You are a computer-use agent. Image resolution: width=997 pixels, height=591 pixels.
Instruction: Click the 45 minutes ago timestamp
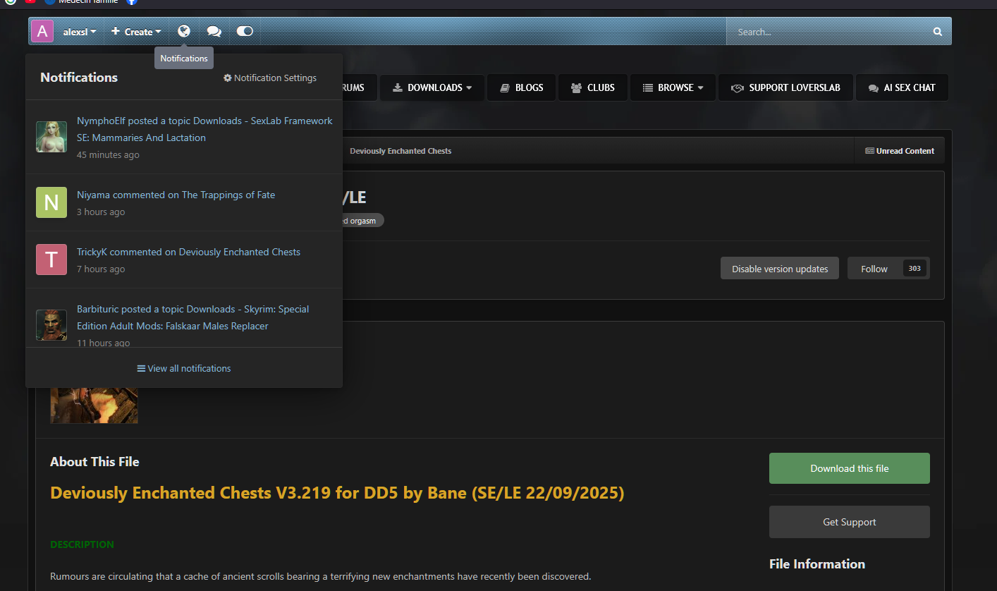[x=108, y=155]
